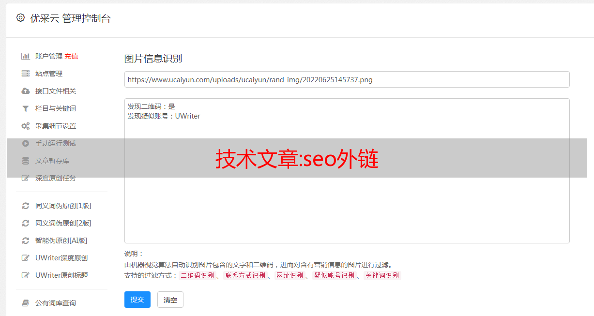This screenshot has width=594, height=316.
Task: Click the edit icon for UWriter深度原创
Action: (26, 258)
